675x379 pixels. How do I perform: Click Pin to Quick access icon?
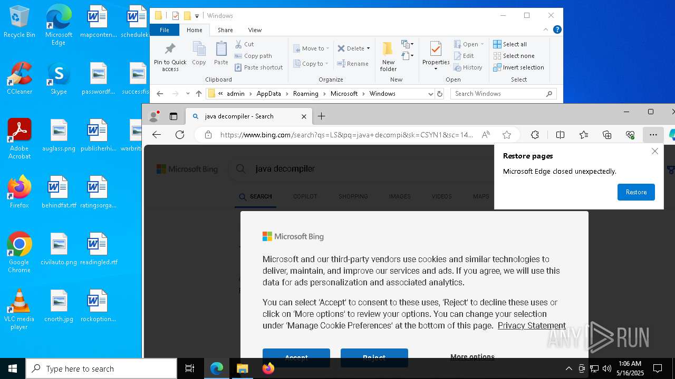tap(170, 57)
